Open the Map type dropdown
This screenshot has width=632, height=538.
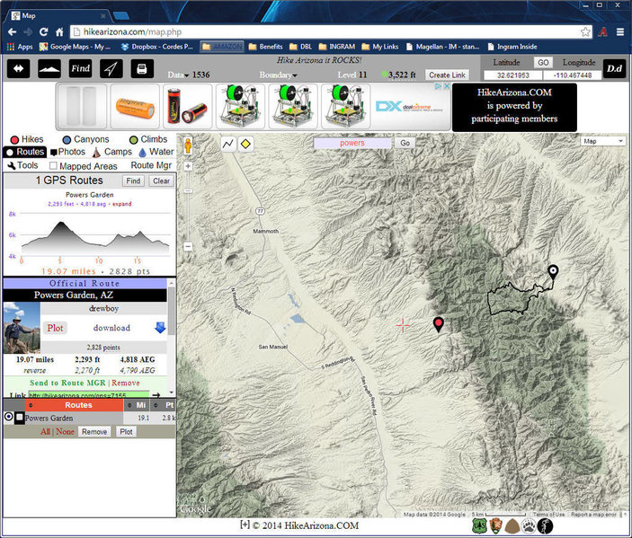click(x=602, y=141)
